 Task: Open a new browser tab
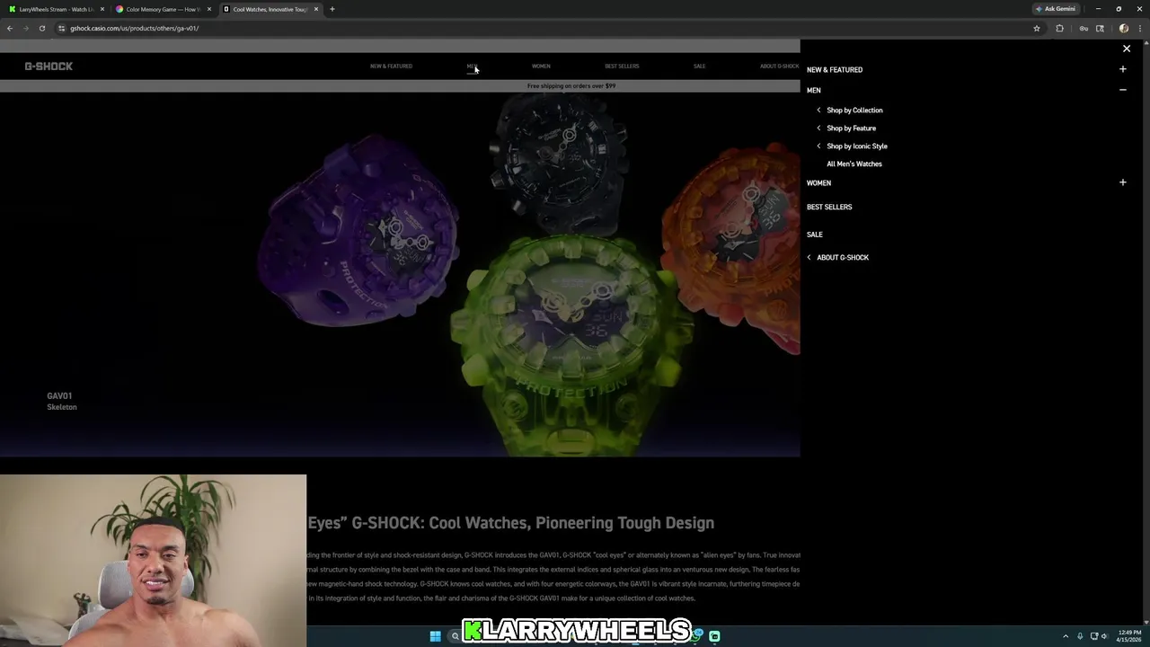coord(332,9)
